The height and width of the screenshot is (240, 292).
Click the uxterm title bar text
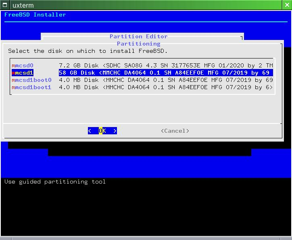click(23, 5)
